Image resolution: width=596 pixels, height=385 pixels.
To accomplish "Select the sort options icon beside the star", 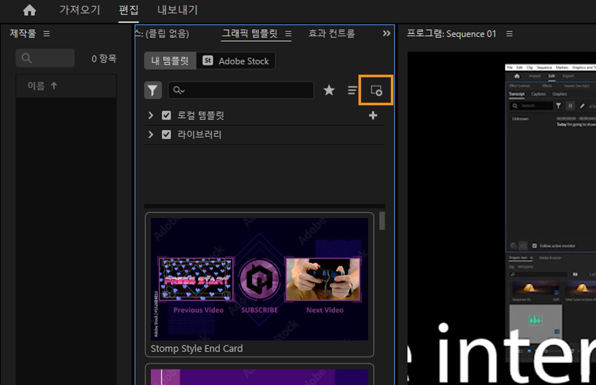I will [x=352, y=90].
